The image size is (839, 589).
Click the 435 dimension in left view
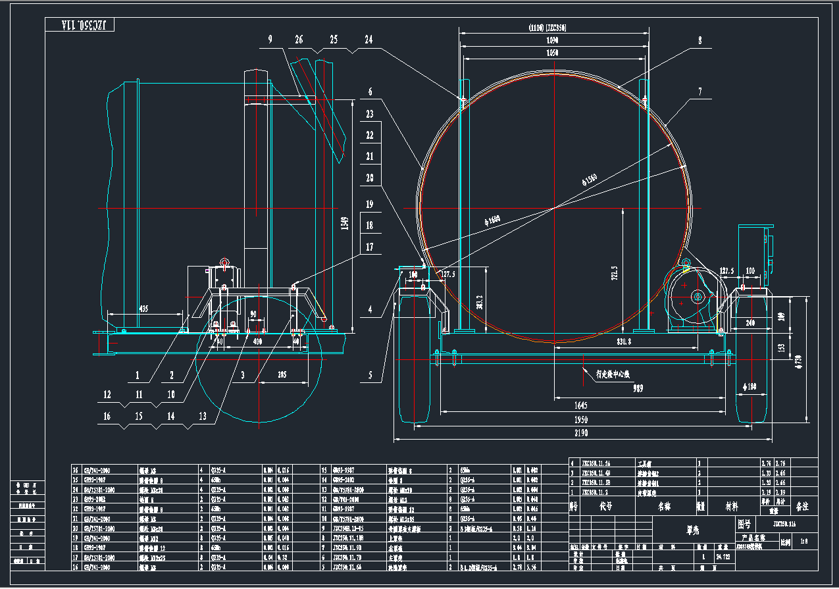143,309
